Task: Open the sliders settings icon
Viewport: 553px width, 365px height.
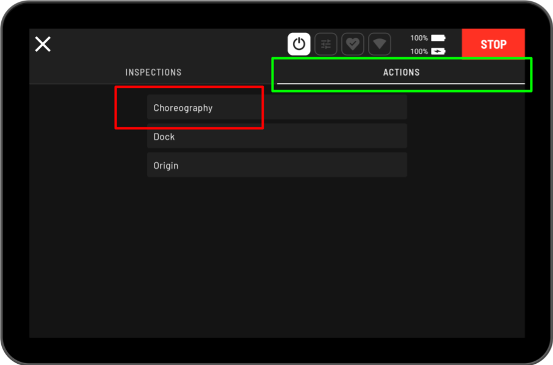Action: (x=326, y=44)
